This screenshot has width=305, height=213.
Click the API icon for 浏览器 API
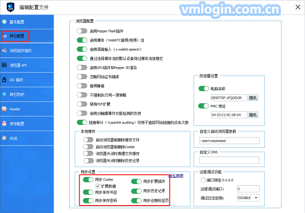(4, 65)
